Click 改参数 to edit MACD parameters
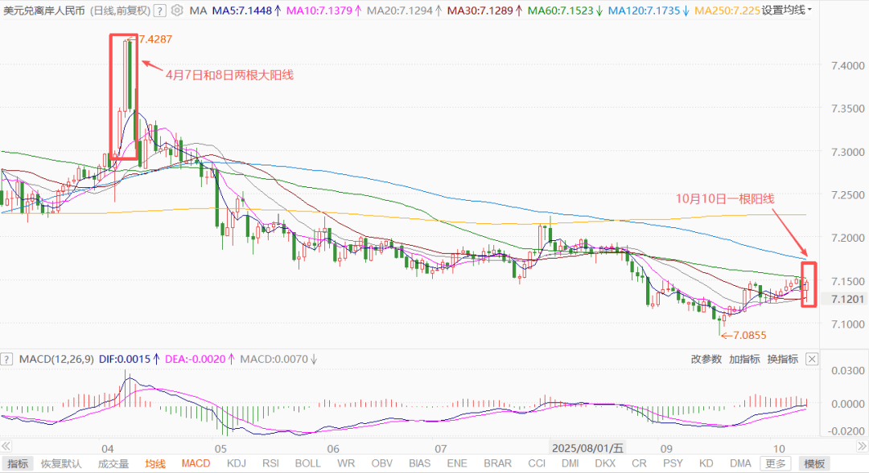This screenshot has width=869, height=473. pos(706,359)
